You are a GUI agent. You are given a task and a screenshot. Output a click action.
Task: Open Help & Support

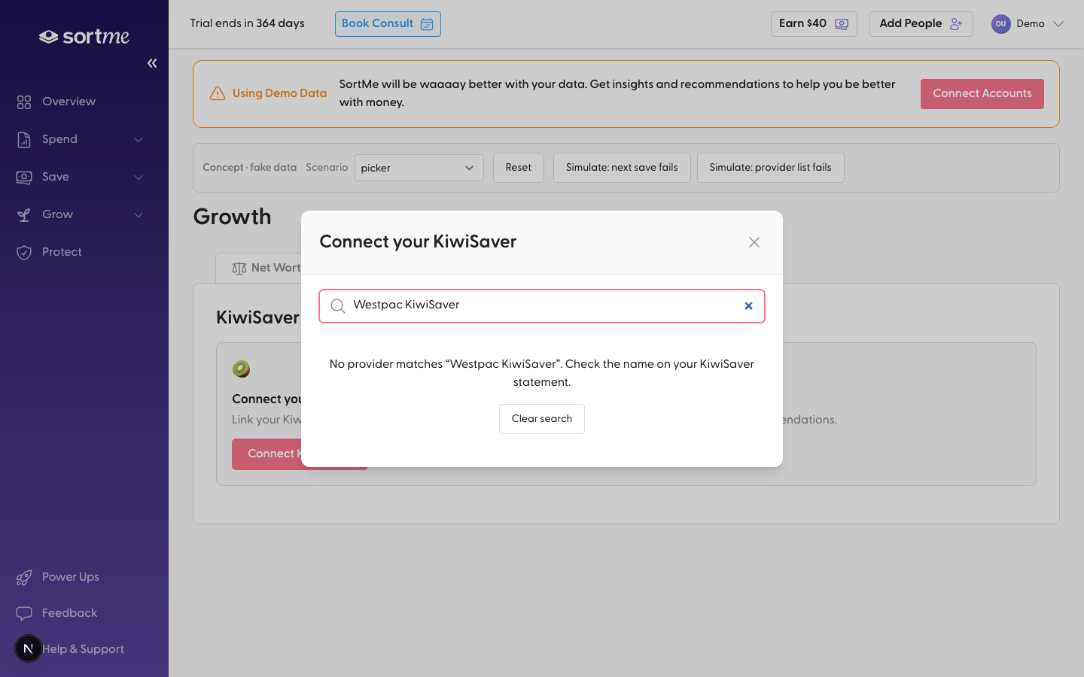[x=83, y=649]
